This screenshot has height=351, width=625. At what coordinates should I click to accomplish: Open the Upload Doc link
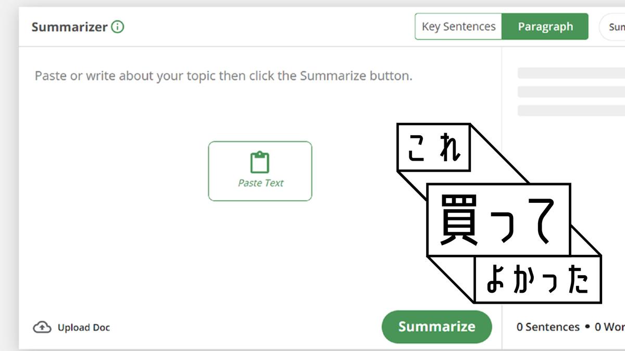pos(83,328)
